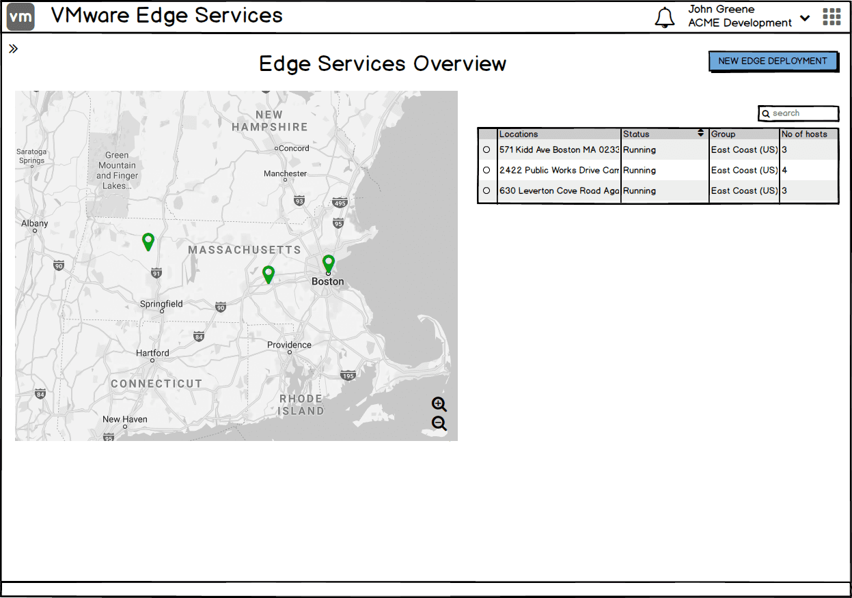Open the apps grid launcher
Viewport: 852px width, 598px height.
pos(832,17)
